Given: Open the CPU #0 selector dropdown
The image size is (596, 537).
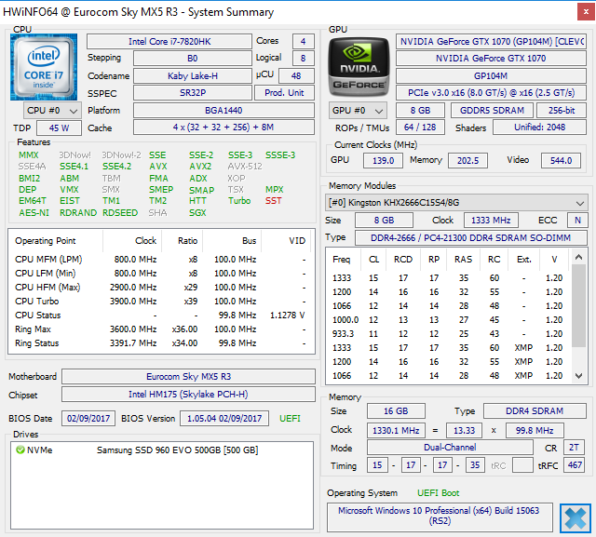Looking at the screenshot, I should tap(52, 111).
